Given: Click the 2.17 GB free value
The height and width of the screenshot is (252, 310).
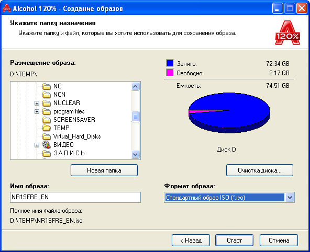Looking at the screenshot, I should (279, 73).
